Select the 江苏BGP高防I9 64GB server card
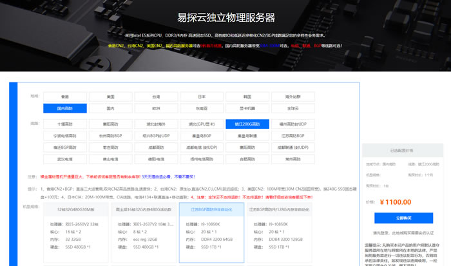Image resolution: width=451 pixels, height=266 pixels. tap(212, 233)
